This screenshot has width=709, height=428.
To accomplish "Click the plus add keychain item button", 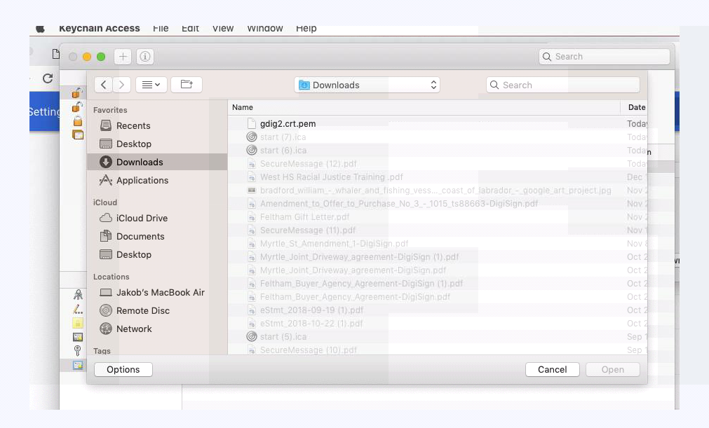I will click(123, 57).
